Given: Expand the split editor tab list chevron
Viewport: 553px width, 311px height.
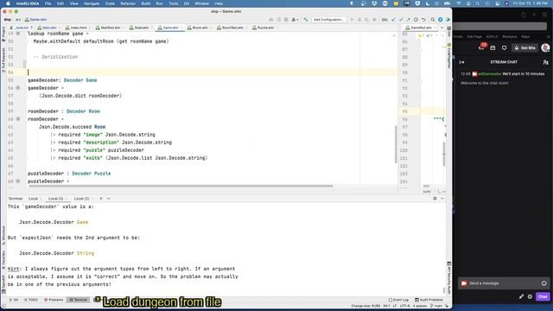Looking at the screenshot, I should pos(442,28).
